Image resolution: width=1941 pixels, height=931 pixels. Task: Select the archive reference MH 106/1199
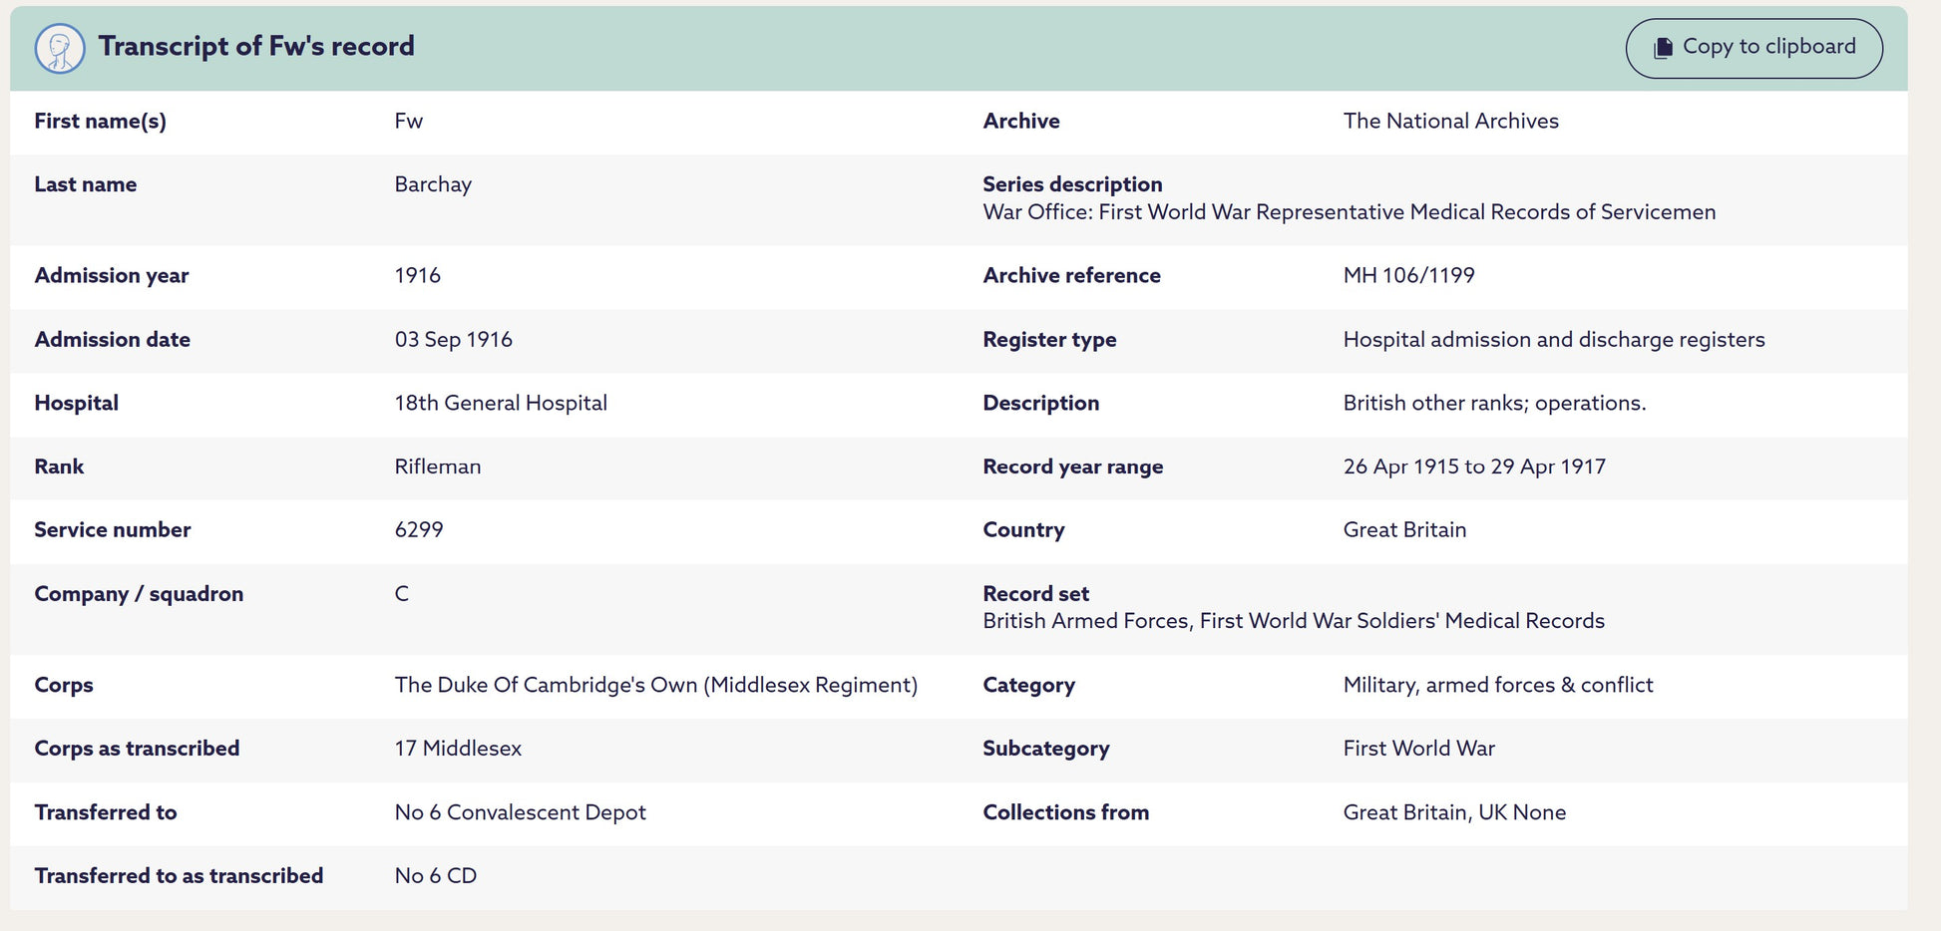(1408, 275)
